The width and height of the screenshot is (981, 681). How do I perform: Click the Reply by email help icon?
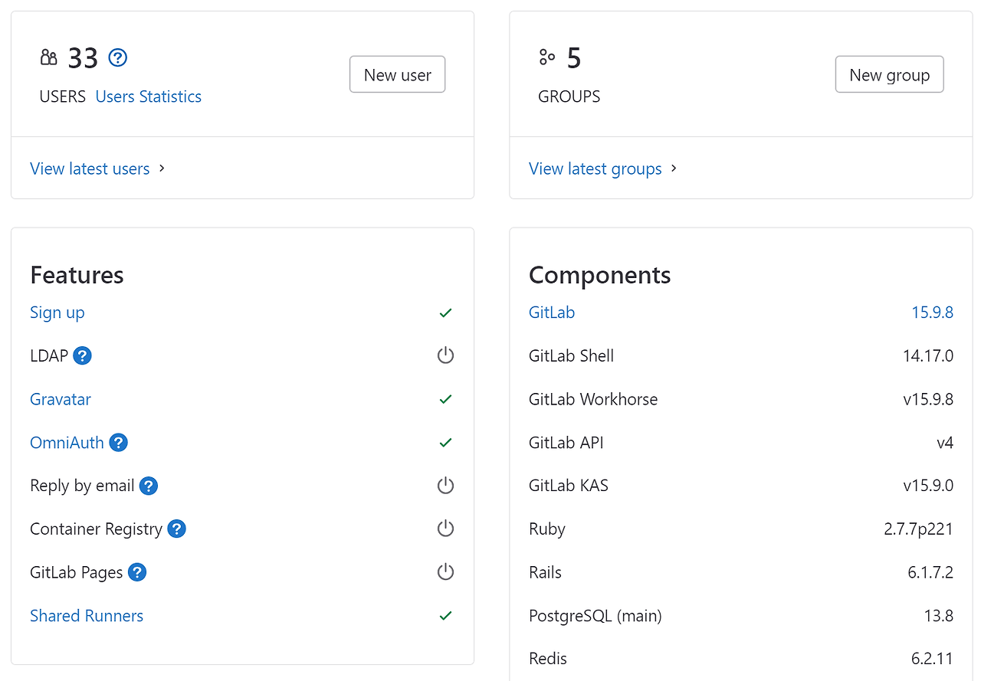click(149, 486)
